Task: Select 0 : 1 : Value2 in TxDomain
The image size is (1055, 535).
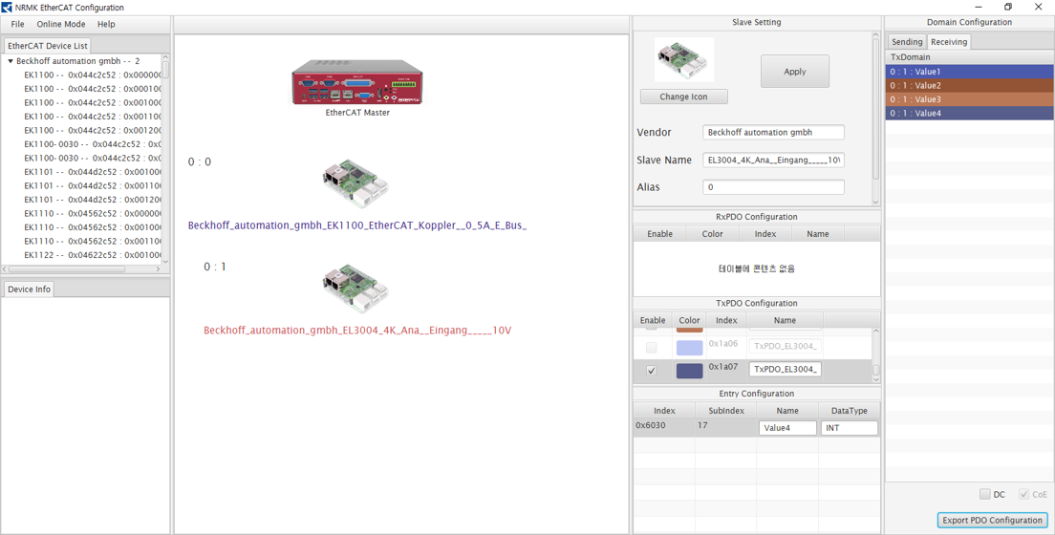Action: point(969,85)
